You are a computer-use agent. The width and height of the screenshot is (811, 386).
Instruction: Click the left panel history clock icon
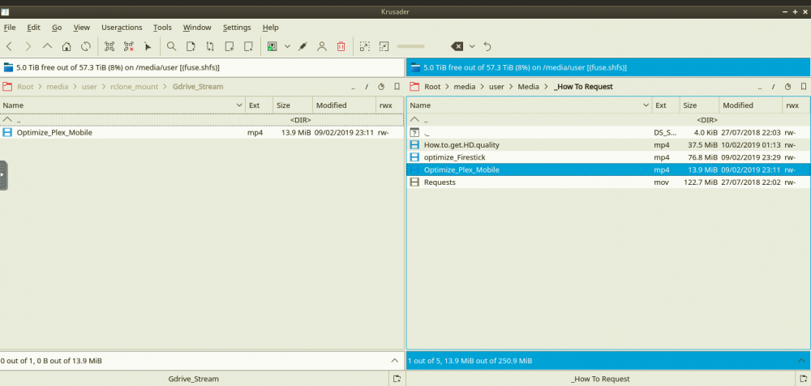point(381,87)
